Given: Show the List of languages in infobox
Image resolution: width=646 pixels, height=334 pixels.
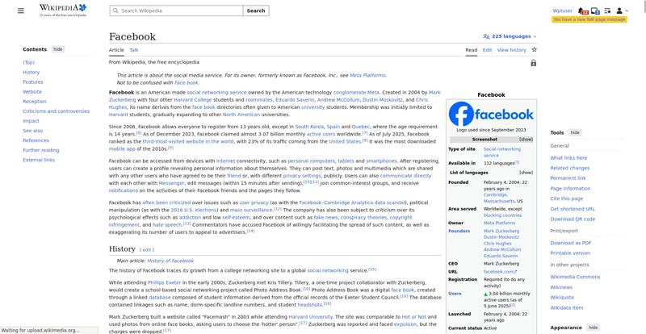Looking at the screenshot, I should (x=526, y=172).
